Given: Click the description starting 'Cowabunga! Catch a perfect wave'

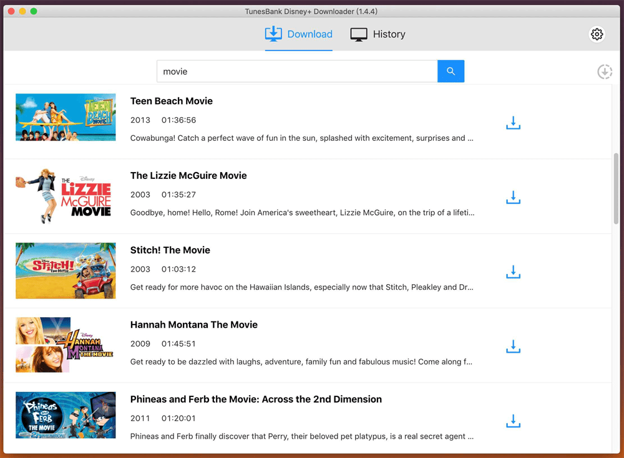Looking at the screenshot, I should (302, 138).
